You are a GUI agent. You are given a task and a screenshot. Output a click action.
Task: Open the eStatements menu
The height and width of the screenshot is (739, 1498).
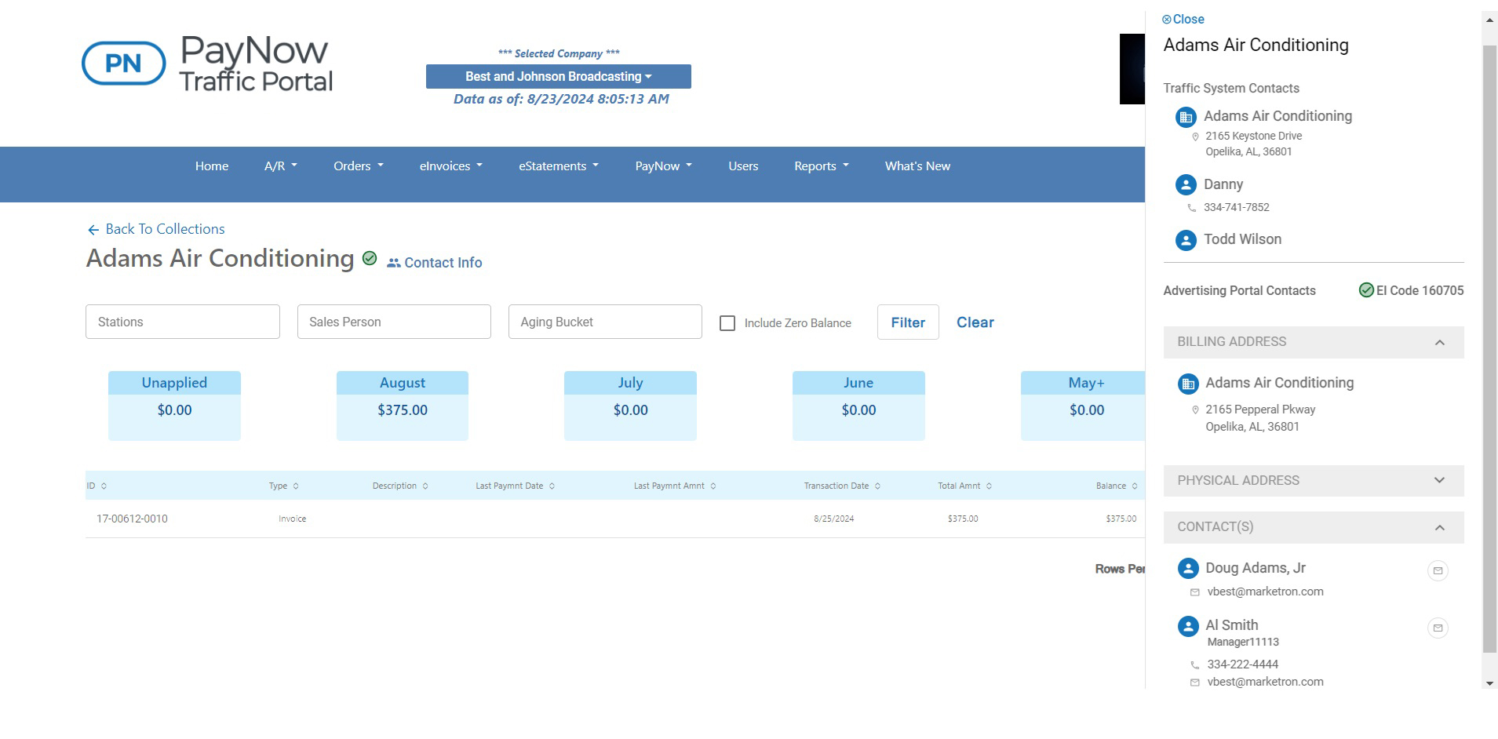click(x=559, y=166)
